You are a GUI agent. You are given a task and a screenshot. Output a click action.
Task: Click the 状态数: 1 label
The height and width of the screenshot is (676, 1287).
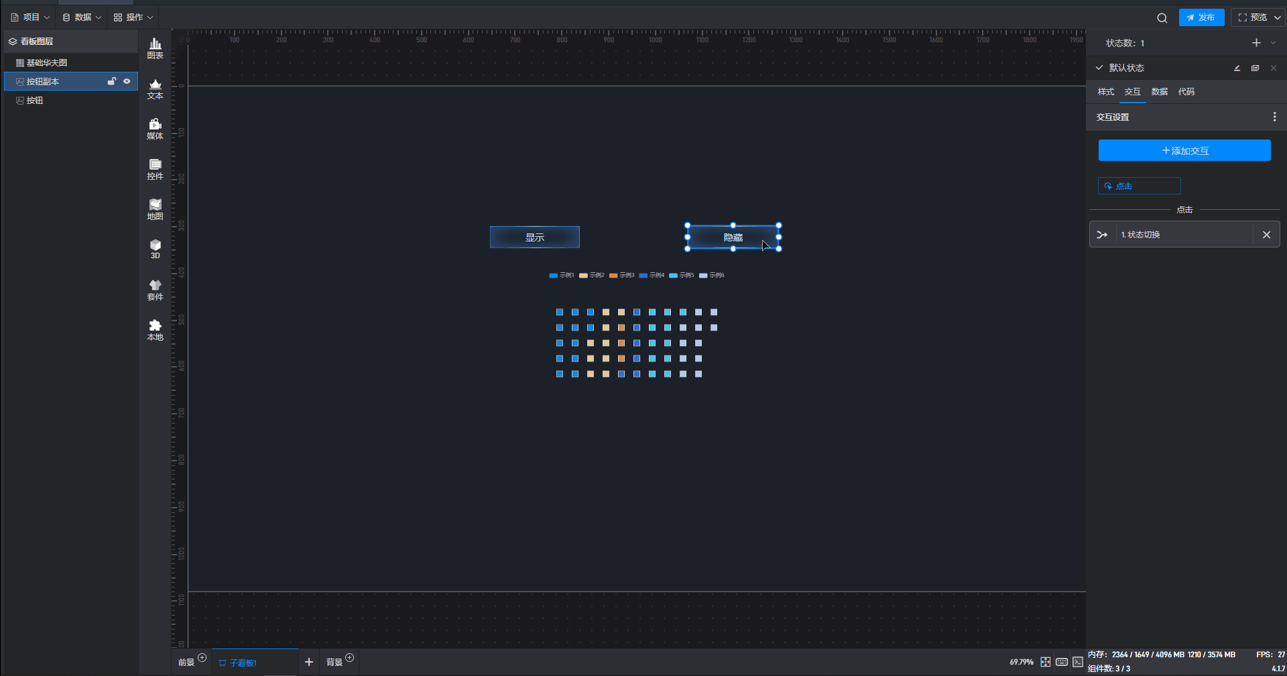[1125, 43]
